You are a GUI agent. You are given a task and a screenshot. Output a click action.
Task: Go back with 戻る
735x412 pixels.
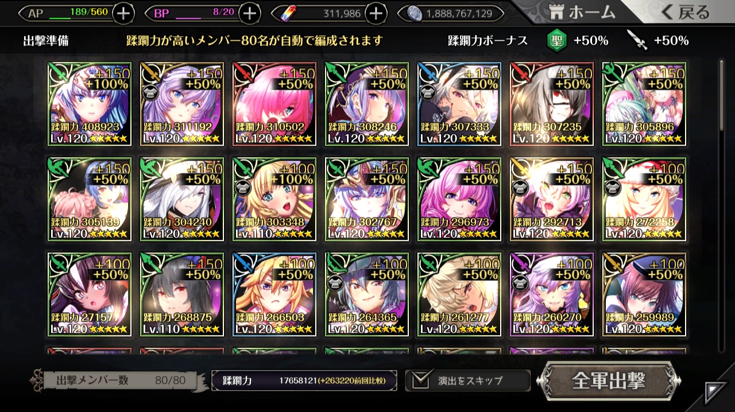[686, 12]
